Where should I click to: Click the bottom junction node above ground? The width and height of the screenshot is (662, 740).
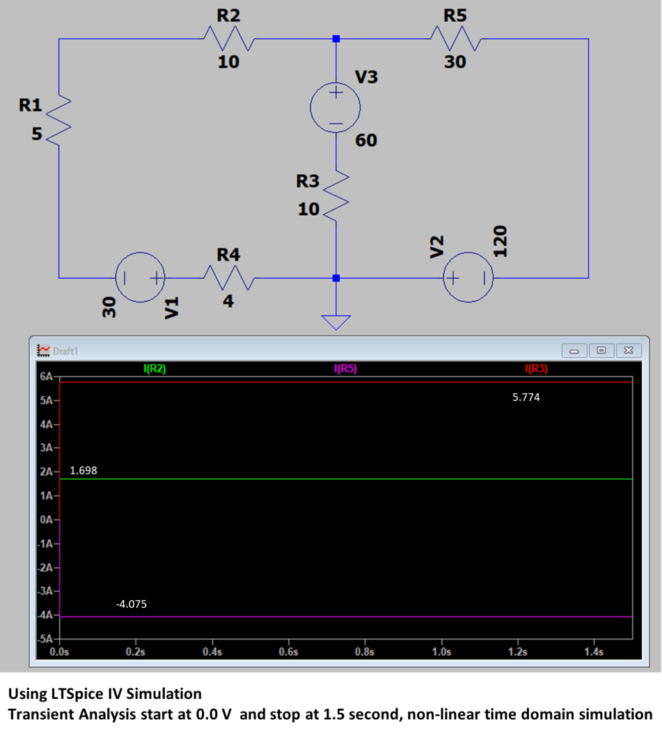(336, 278)
